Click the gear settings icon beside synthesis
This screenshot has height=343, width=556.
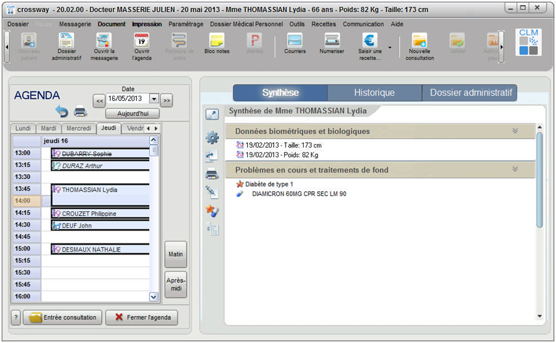coord(212,138)
